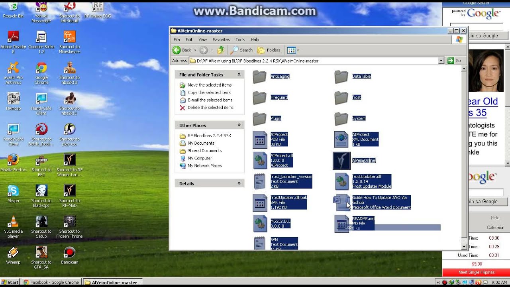Click the Forward arrow in Explorer toolbar
The image size is (510, 287).
(x=204, y=50)
